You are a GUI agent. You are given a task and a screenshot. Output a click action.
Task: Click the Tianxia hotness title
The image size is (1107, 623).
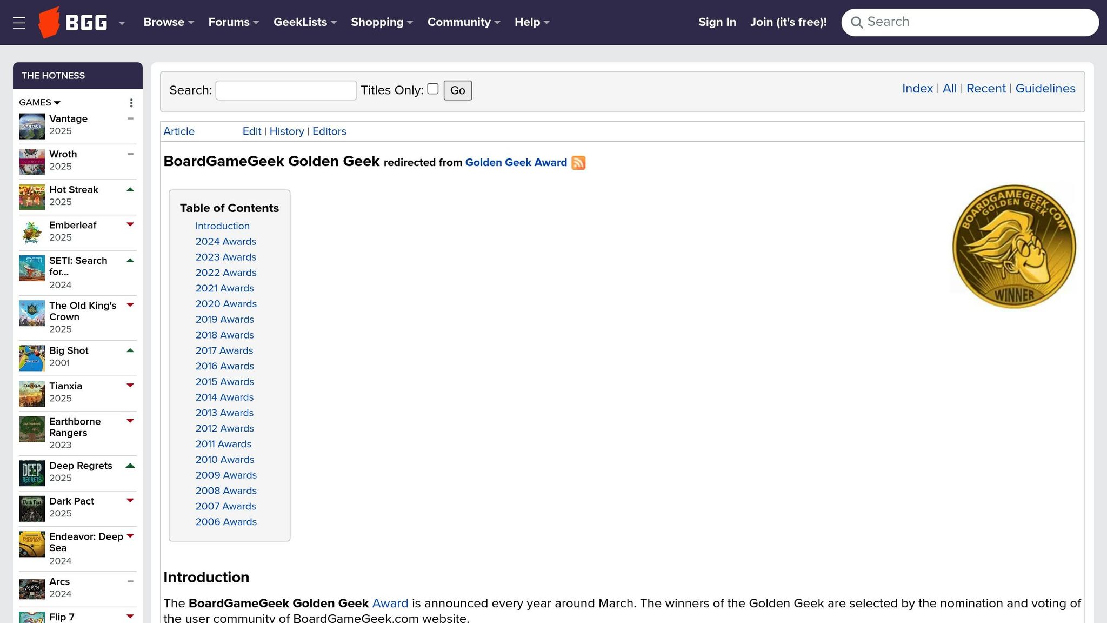[x=65, y=386]
